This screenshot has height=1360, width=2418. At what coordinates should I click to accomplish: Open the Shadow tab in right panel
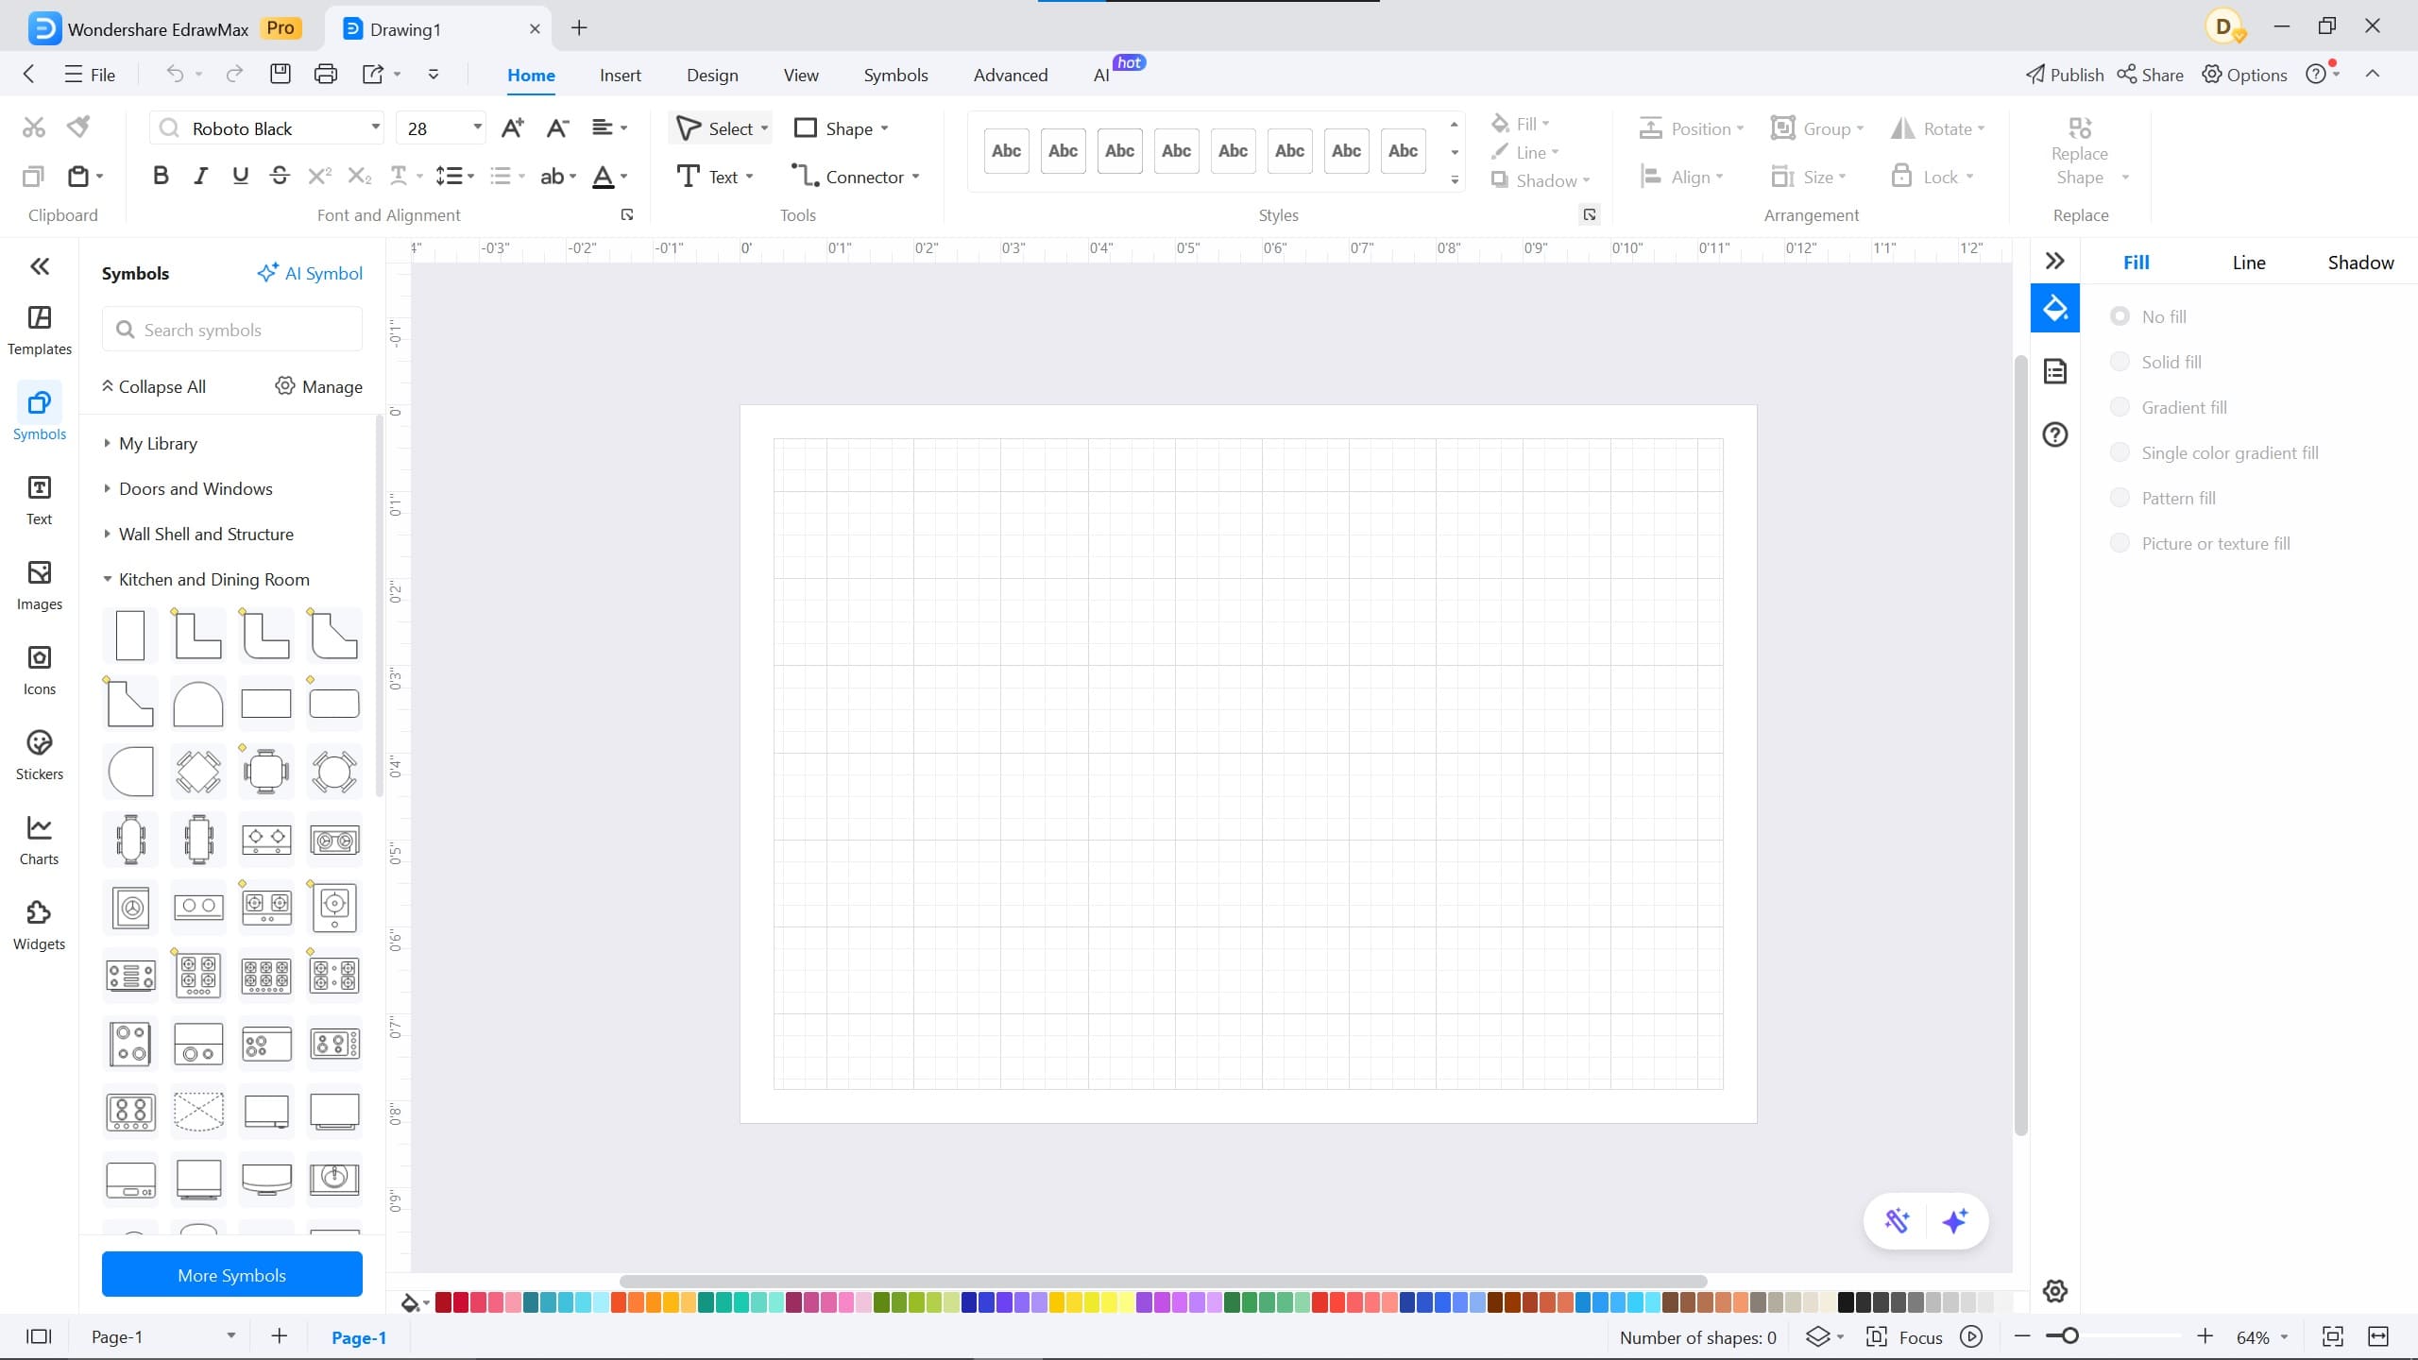pos(2359,263)
